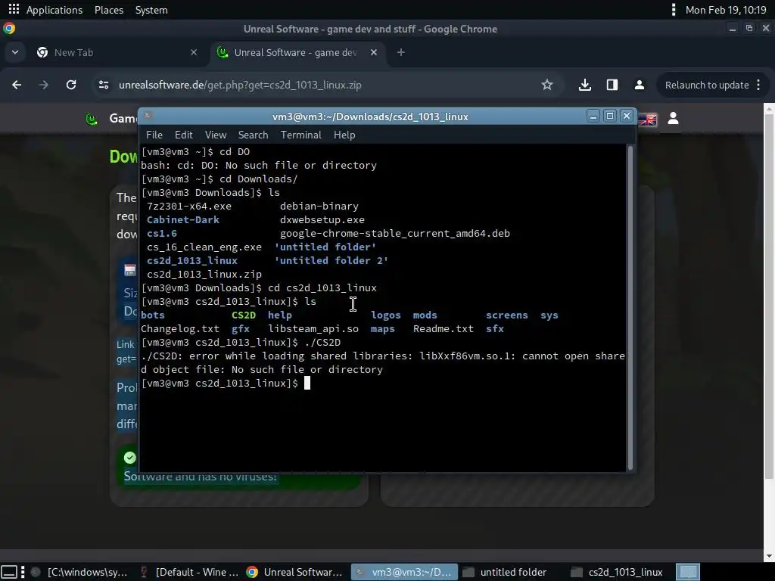Screen dimensions: 775x581
Task: Switch to Unreal Software Chrome taskbar item
Action: click(x=296, y=572)
